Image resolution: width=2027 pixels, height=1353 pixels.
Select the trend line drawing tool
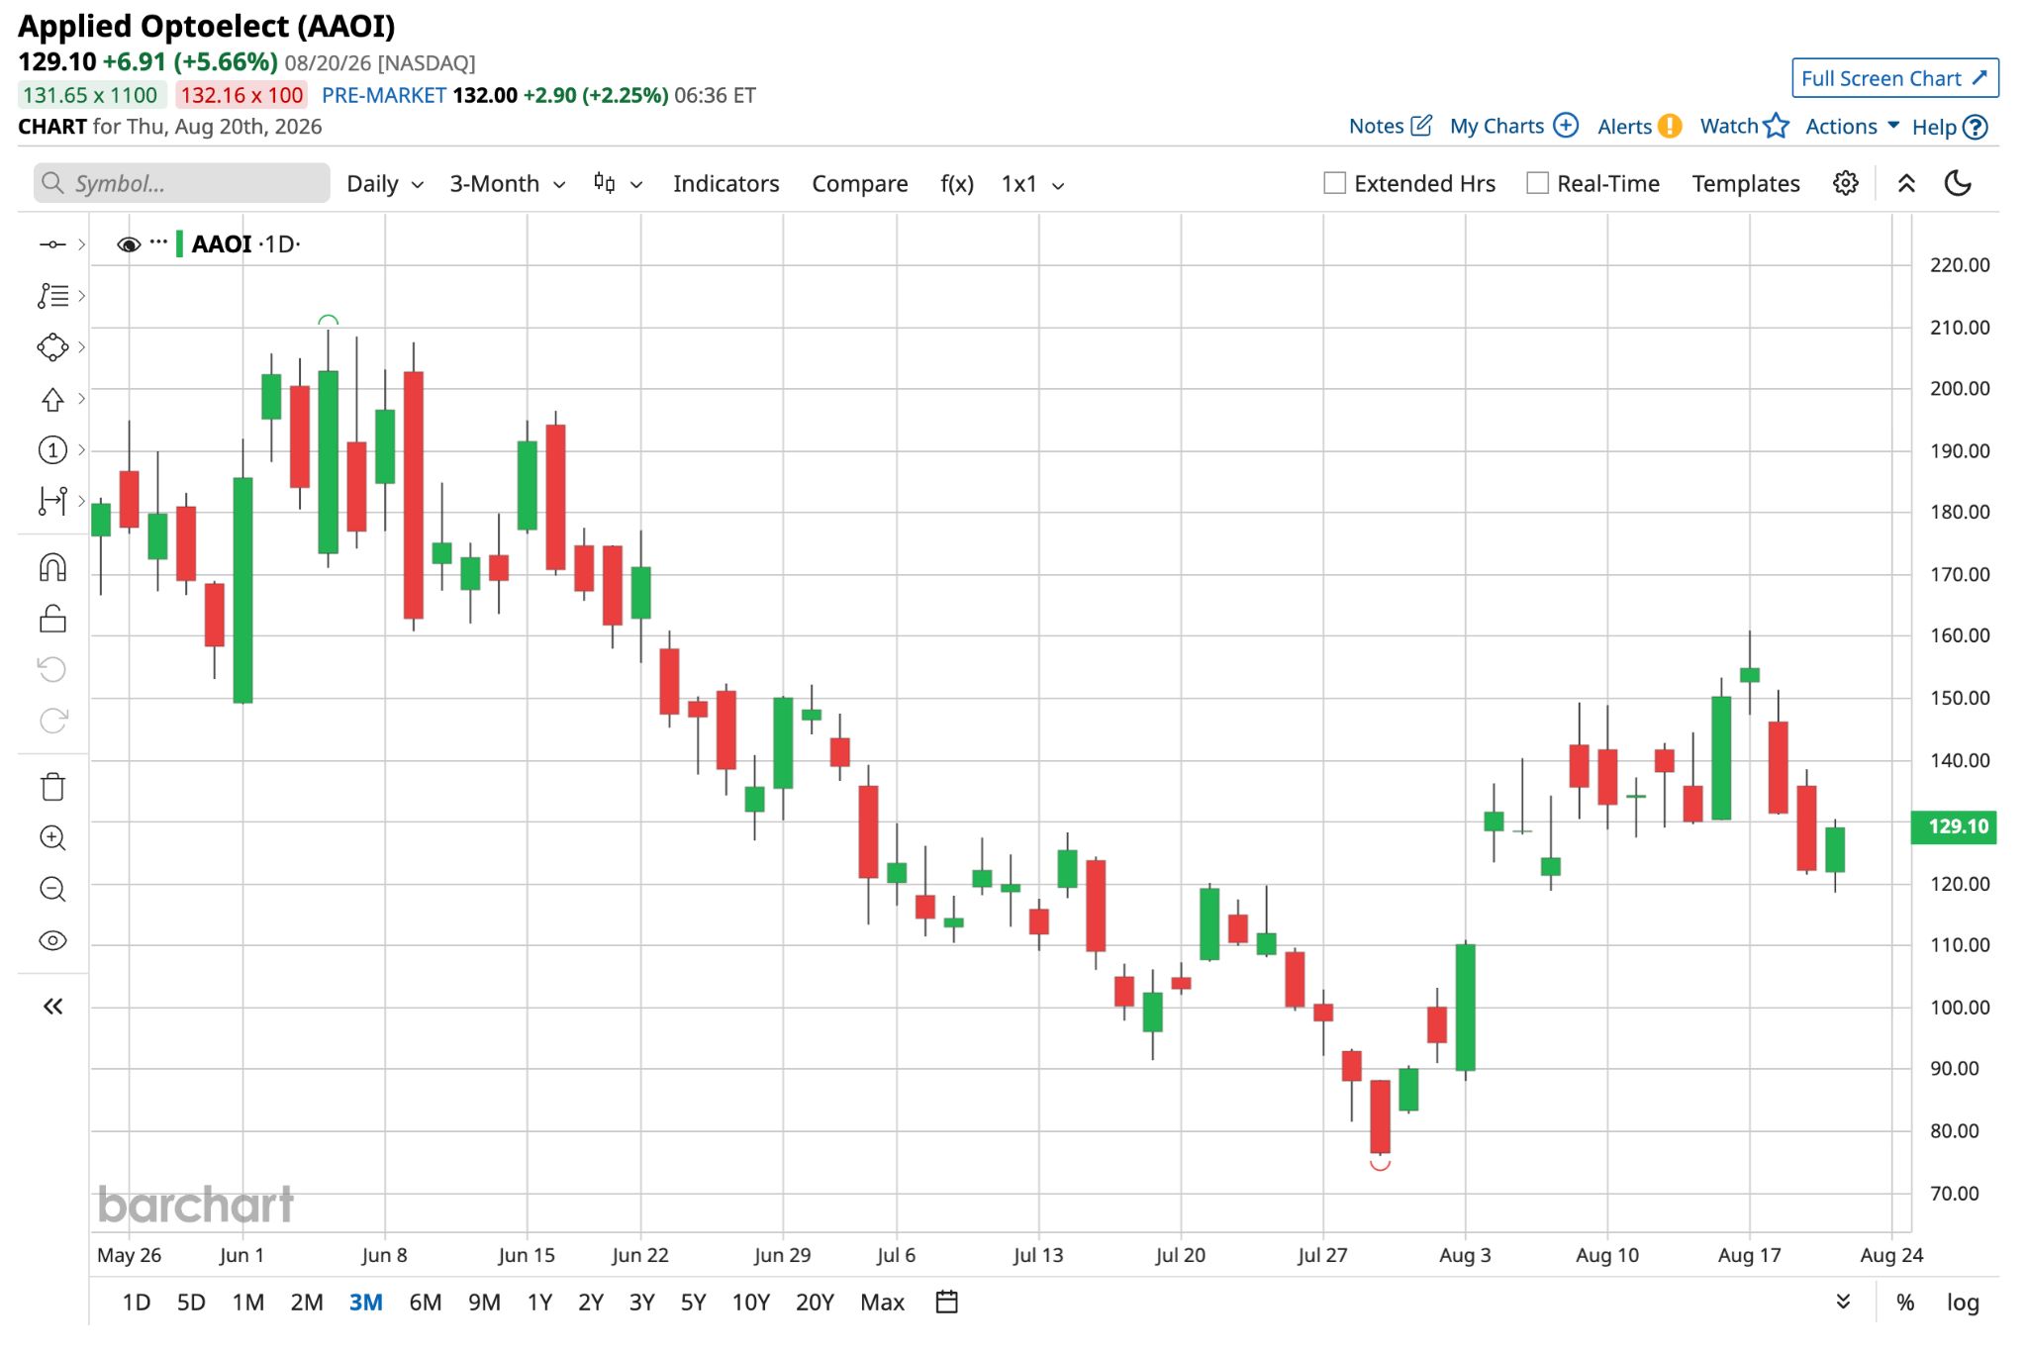pyautogui.click(x=52, y=244)
